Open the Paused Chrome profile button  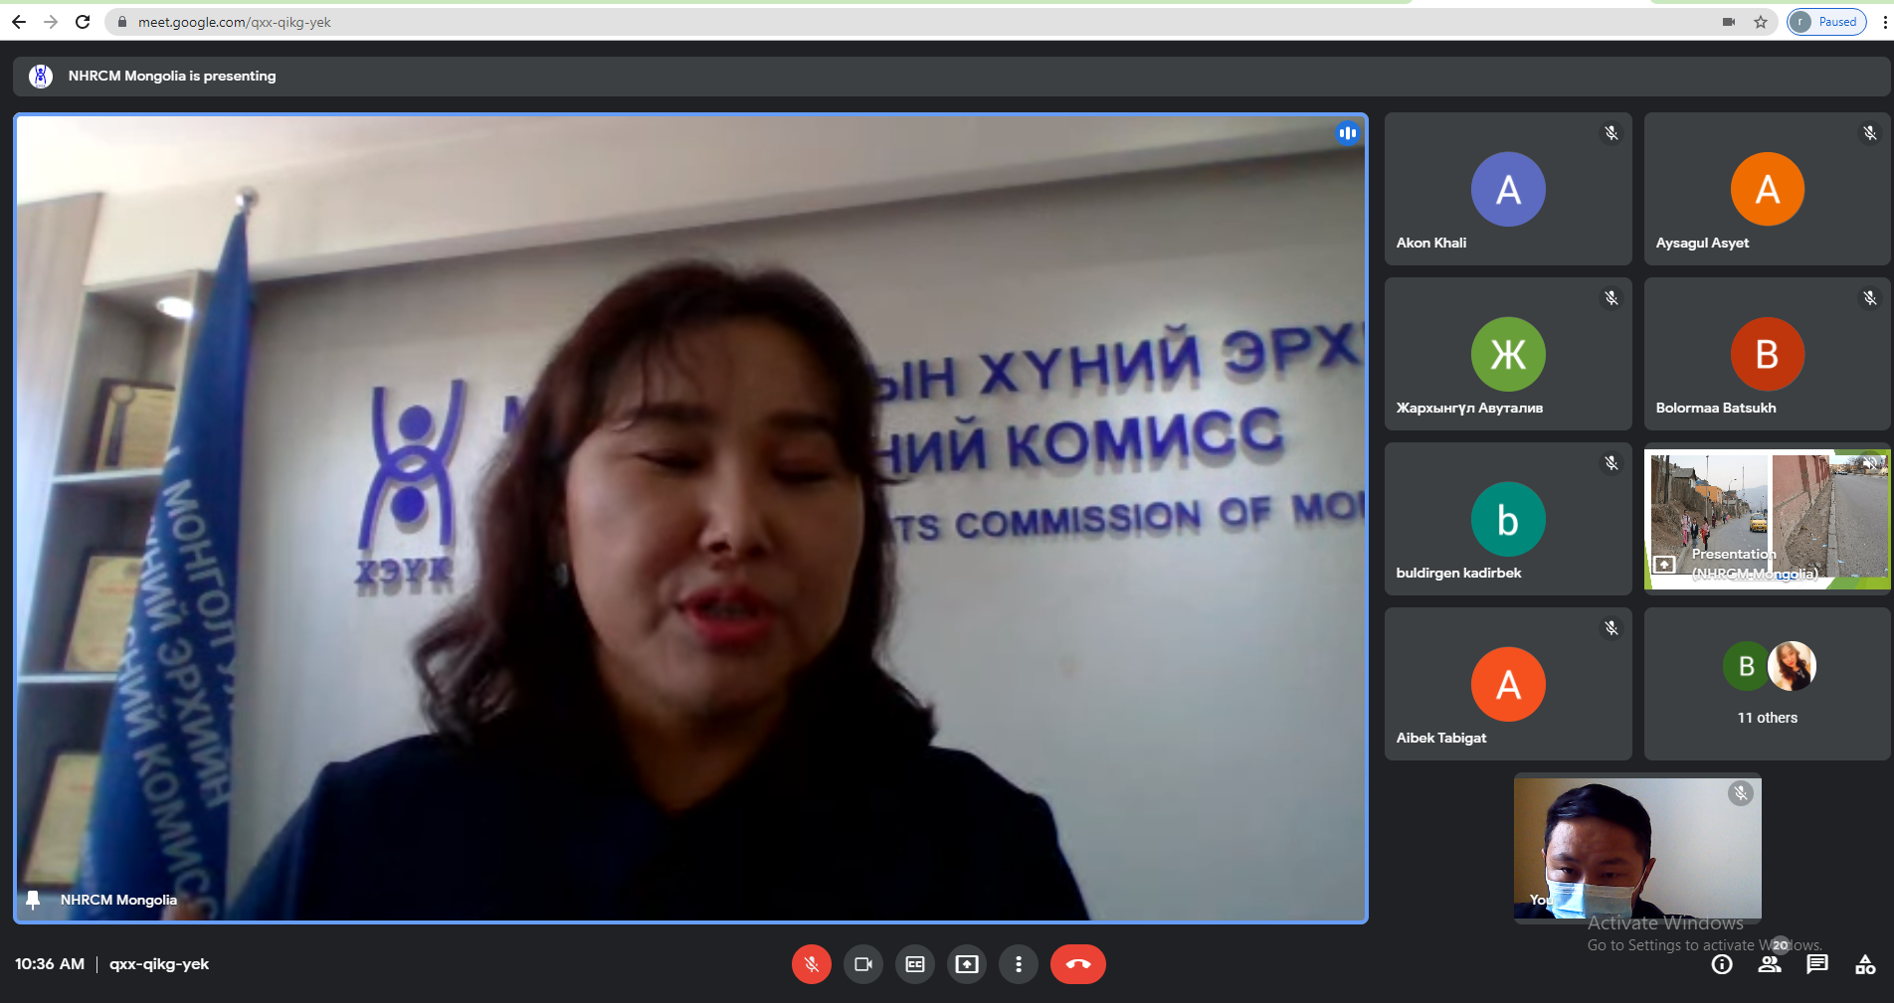click(1826, 22)
